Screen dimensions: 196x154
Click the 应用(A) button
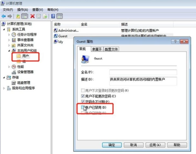pyautogui.click(x=155, y=145)
